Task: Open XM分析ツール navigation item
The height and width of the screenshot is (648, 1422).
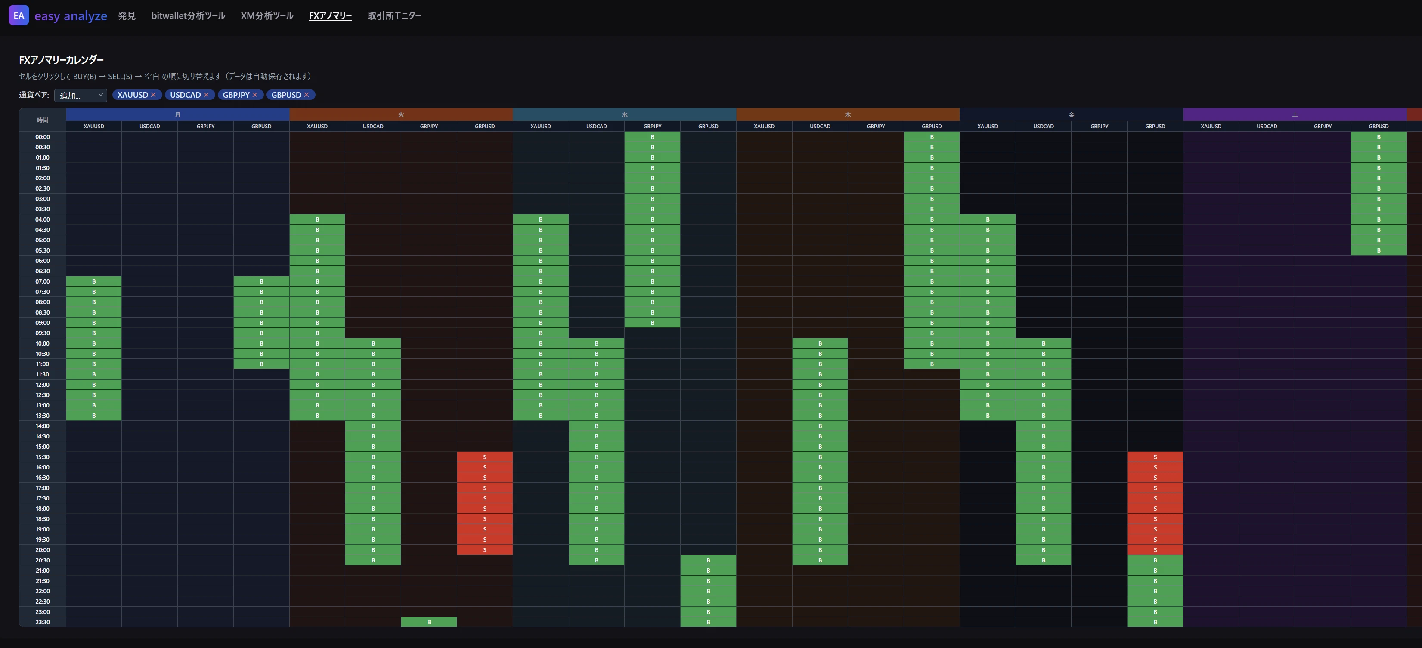Action: click(x=266, y=16)
